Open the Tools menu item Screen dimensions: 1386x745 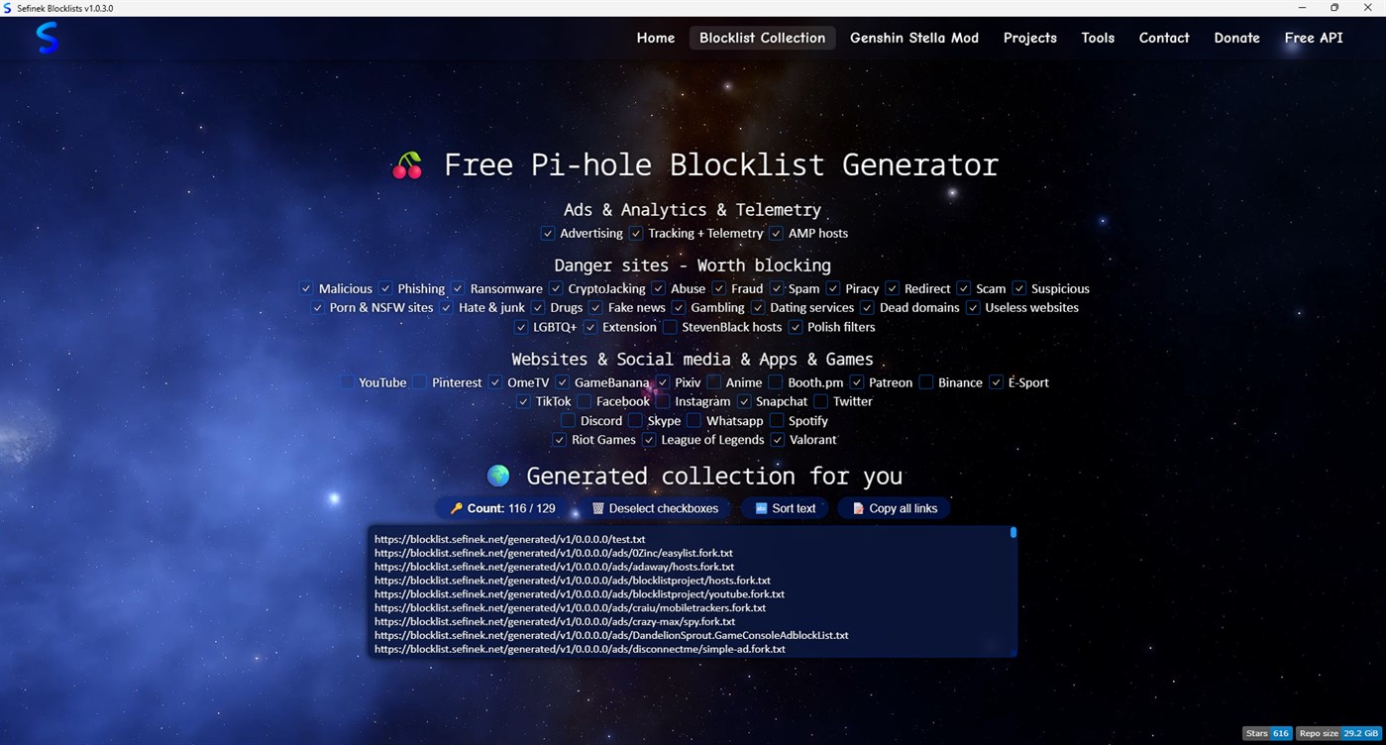click(1097, 38)
